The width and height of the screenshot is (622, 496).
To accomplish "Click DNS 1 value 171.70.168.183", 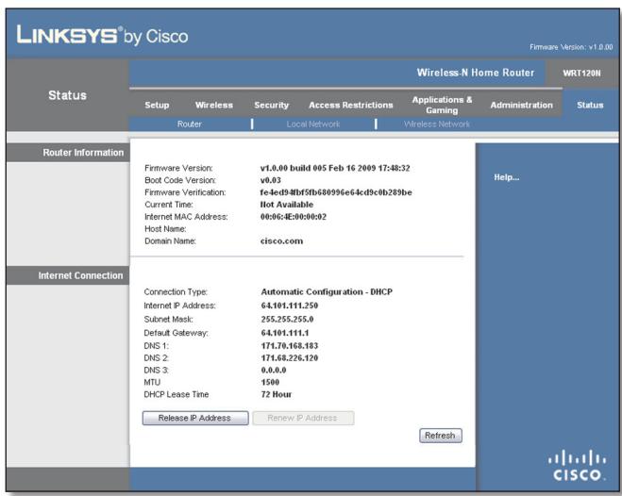I will [x=290, y=346].
